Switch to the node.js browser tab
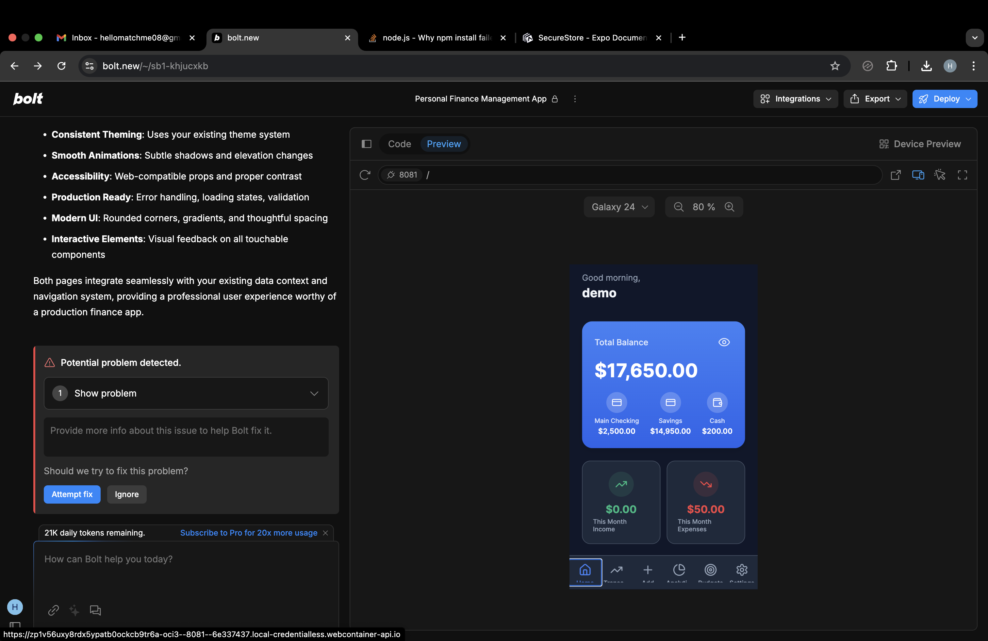Viewport: 988px width, 641px height. tap(436, 38)
